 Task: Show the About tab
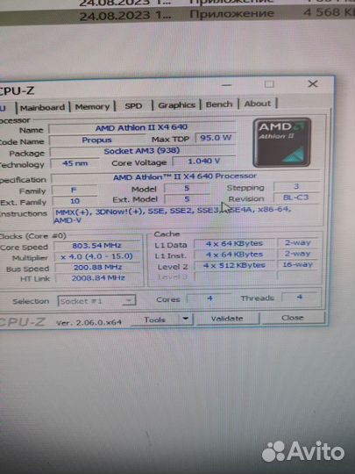[x=258, y=104]
